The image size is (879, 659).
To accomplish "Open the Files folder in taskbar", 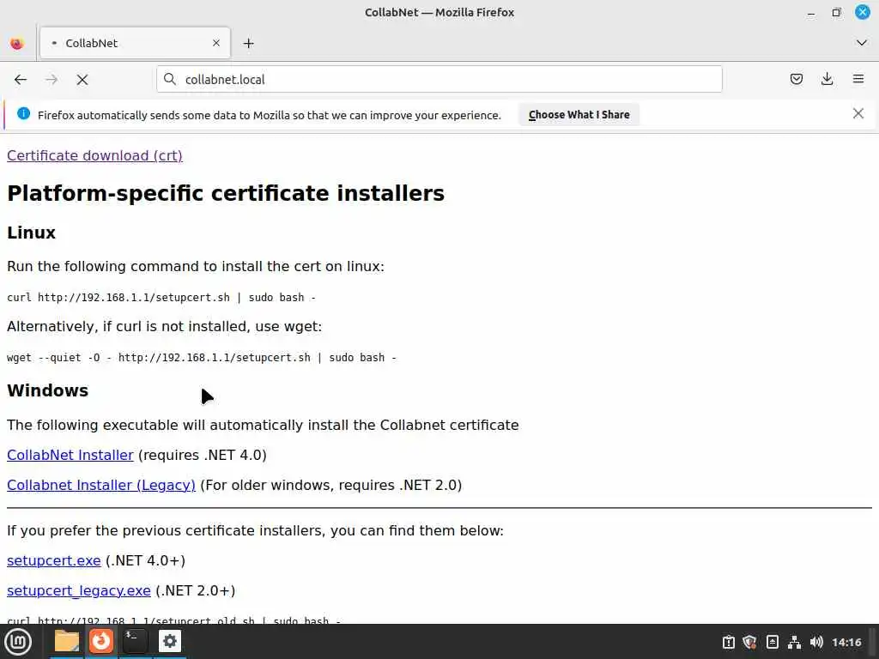I will 67,641.
